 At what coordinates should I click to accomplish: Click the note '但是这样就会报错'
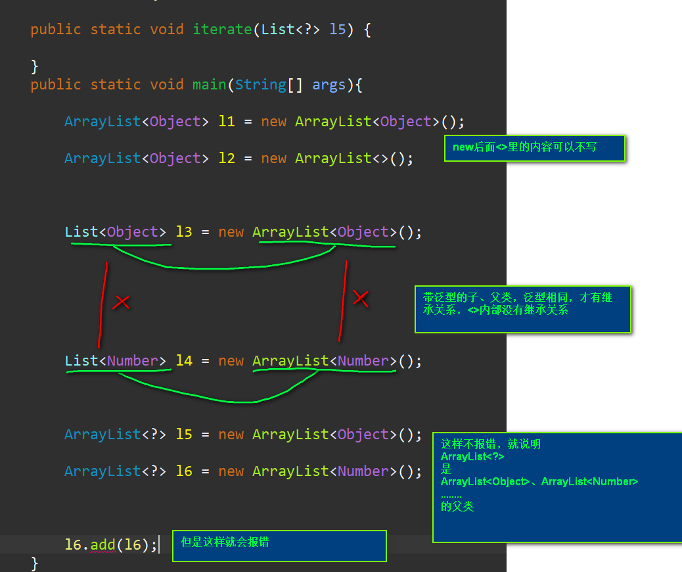click(x=279, y=546)
